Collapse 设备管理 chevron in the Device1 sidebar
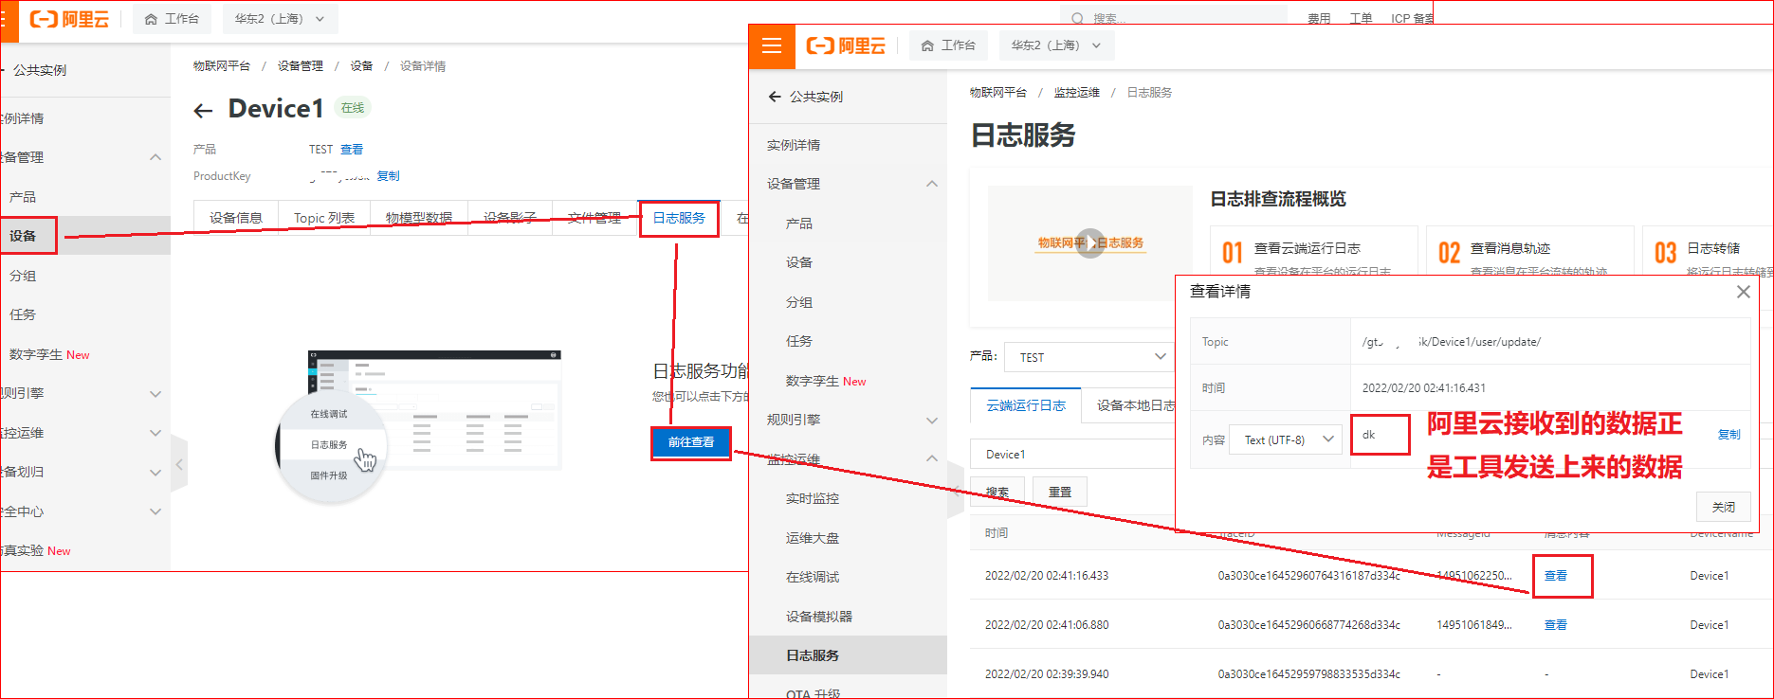The height and width of the screenshot is (699, 1774). 155,157
